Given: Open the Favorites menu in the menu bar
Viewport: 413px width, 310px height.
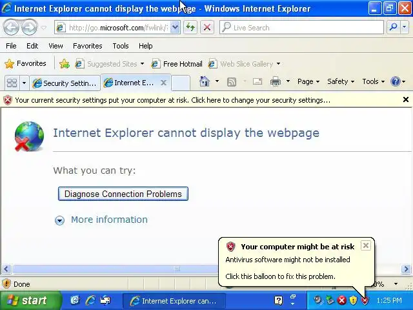Looking at the screenshot, I should pos(88,46).
